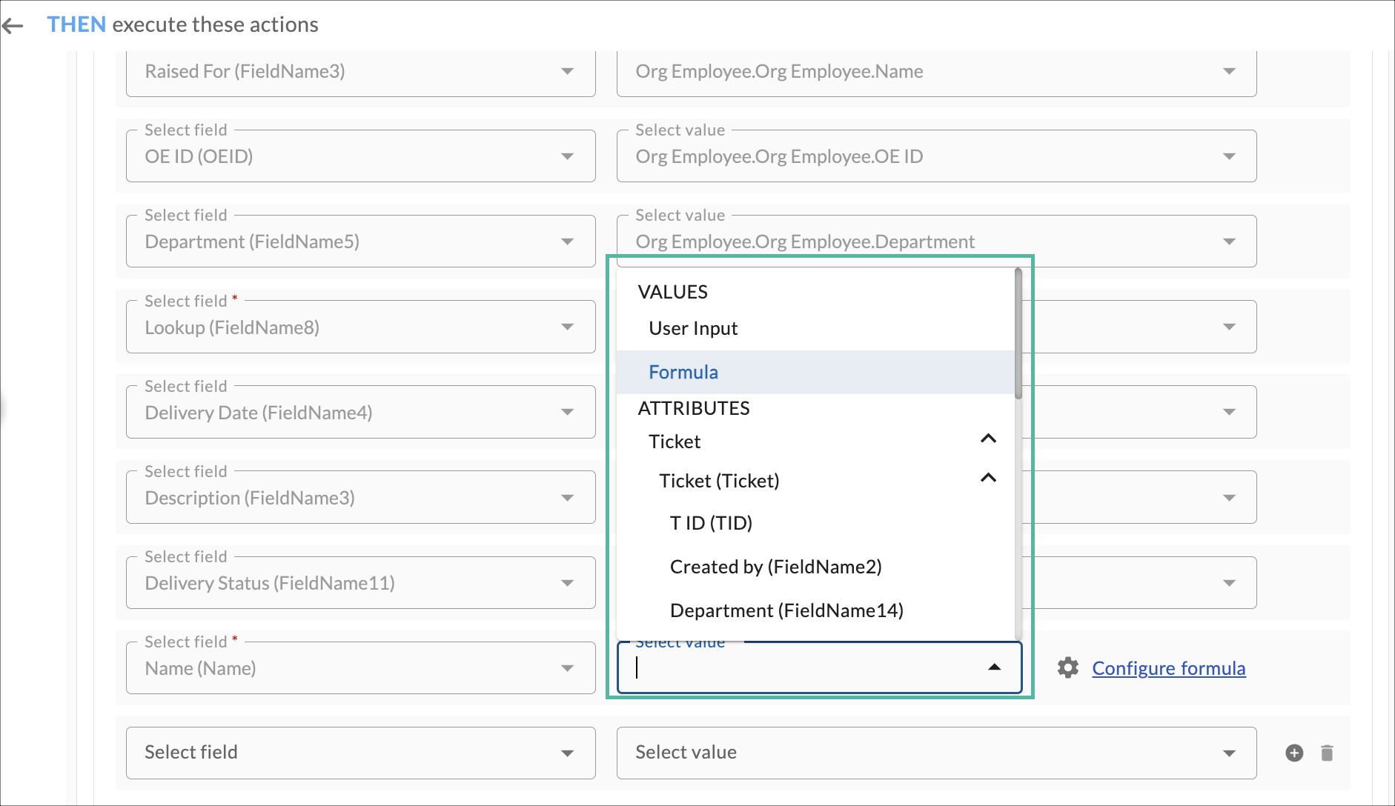
Task: Open the Name (Name) field dropdown
Action: click(x=360, y=668)
